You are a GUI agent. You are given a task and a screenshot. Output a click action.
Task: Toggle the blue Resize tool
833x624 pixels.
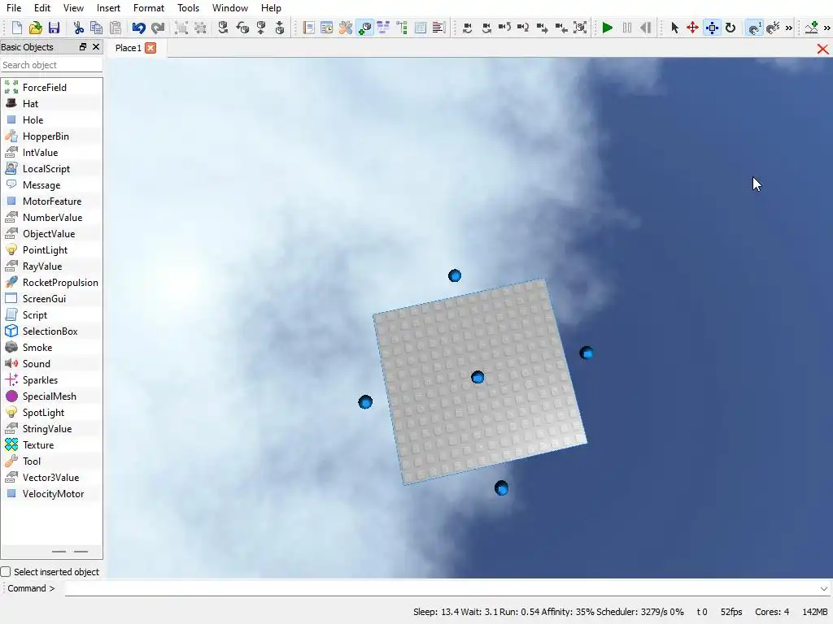(x=712, y=28)
